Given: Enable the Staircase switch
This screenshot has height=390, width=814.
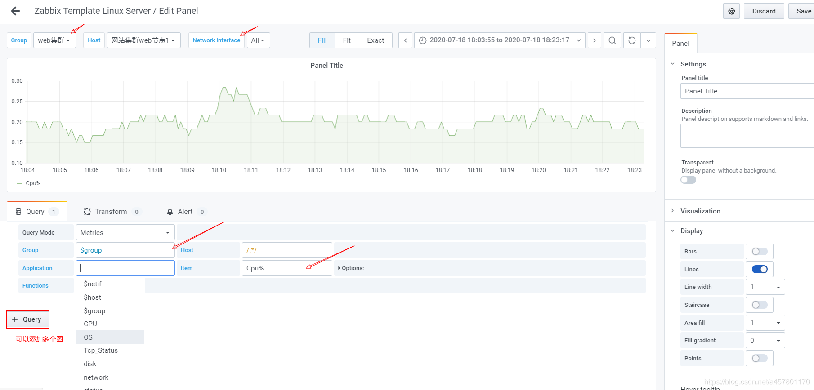Looking at the screenshot, I should pos(760,305).
